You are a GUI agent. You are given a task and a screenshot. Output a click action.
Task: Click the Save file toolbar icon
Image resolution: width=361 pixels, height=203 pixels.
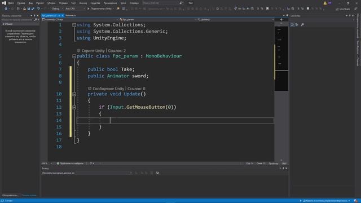(x=29, y=9)
